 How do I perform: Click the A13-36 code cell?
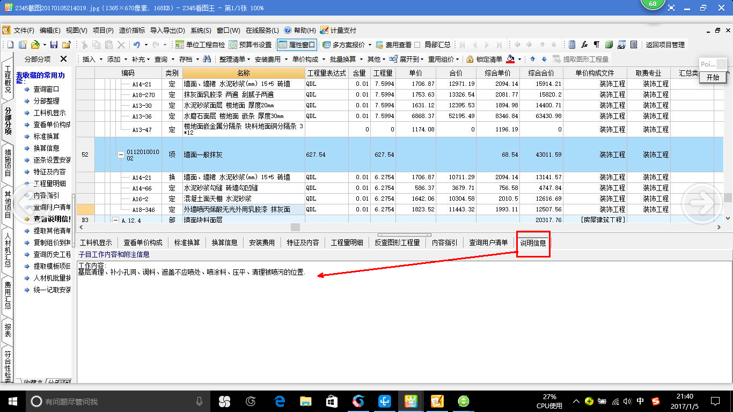pyautogui.click(x=142, y=116)
